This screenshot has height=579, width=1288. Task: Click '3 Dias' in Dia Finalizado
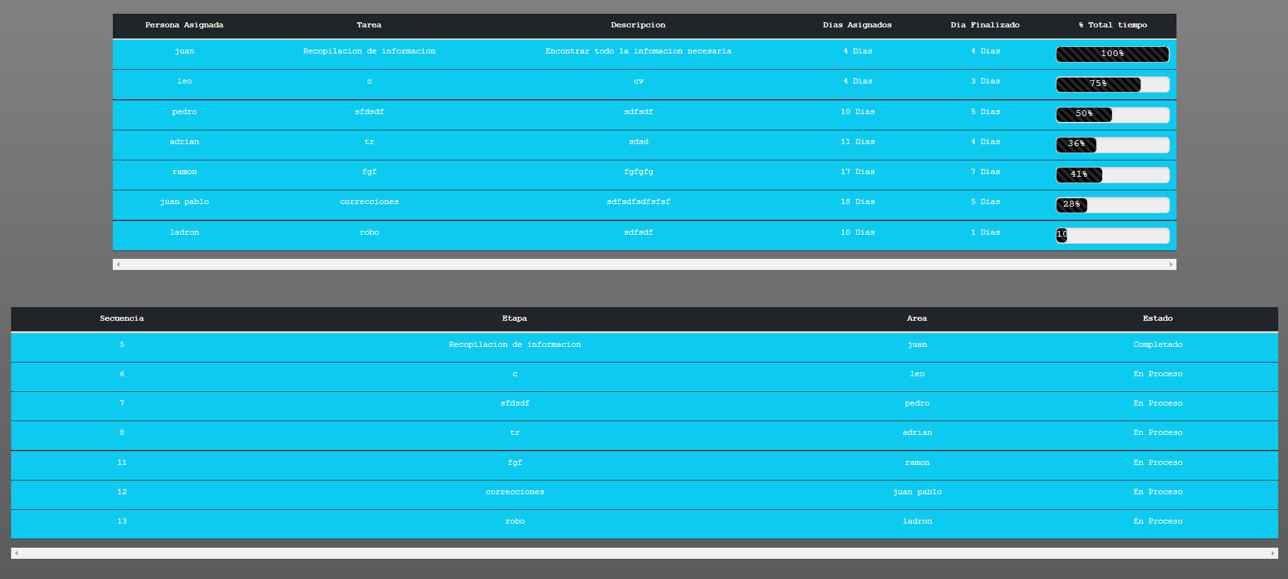coord(985,81)
